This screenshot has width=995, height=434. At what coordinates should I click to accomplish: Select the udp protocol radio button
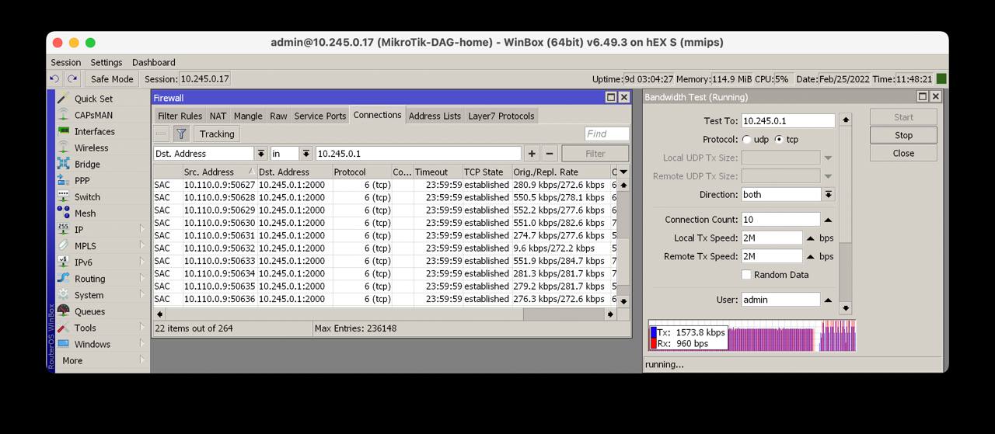coord(747,140)
